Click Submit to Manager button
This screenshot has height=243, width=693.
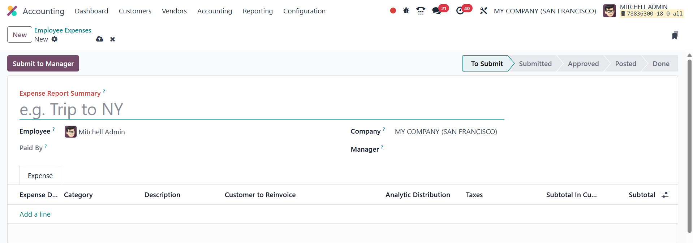point(43,64)
